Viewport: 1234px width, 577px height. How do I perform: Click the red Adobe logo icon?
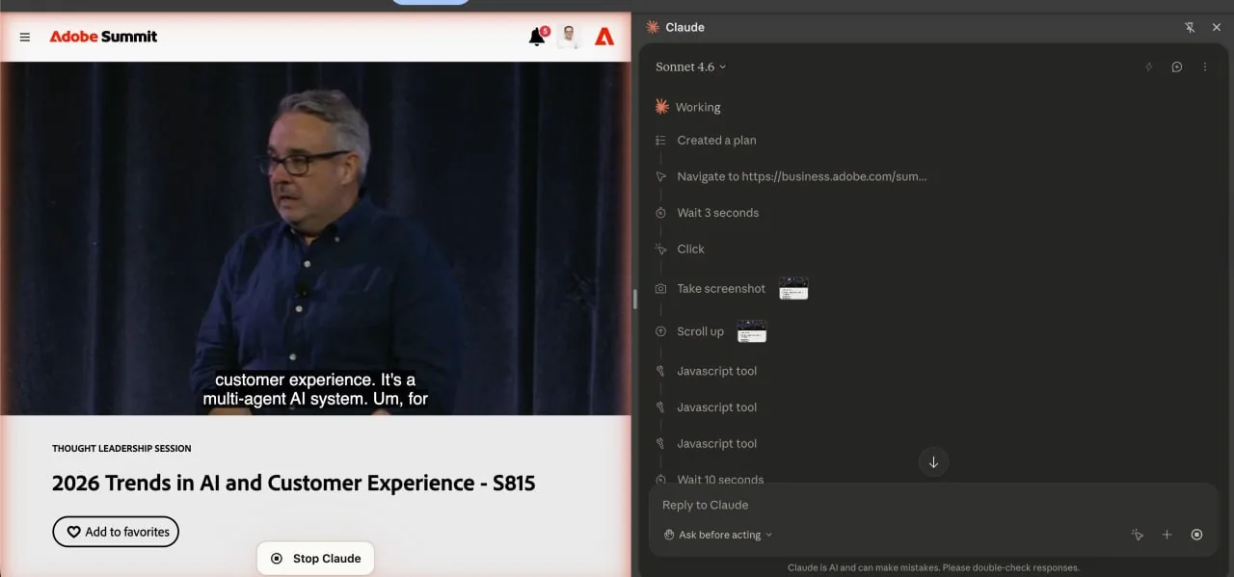(x=604, y=37)
